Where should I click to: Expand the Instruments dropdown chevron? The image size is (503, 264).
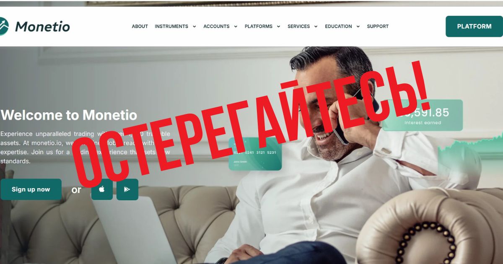click(194, 26)
